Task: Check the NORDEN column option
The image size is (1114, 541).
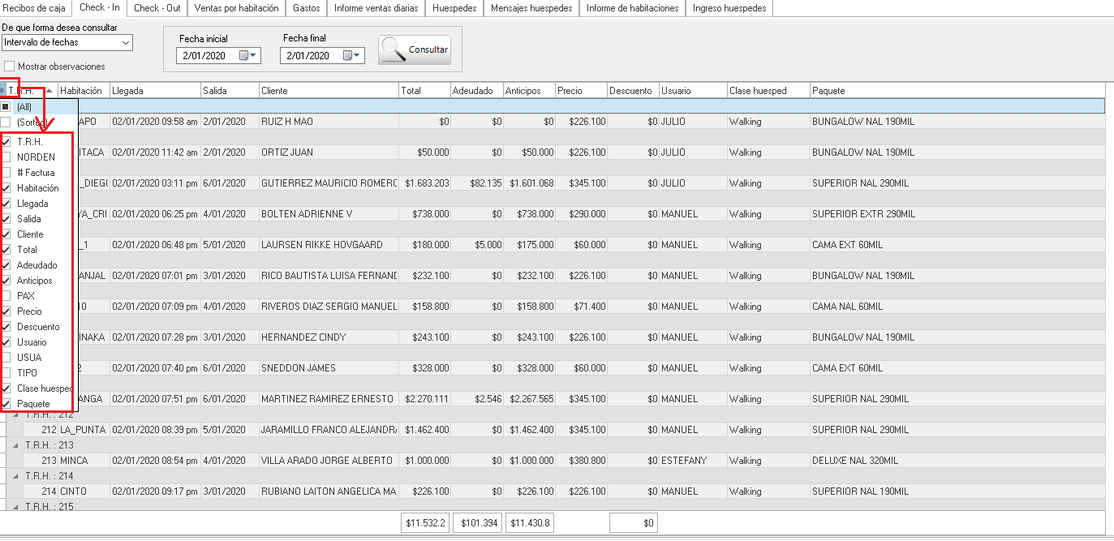Action: 6,157
